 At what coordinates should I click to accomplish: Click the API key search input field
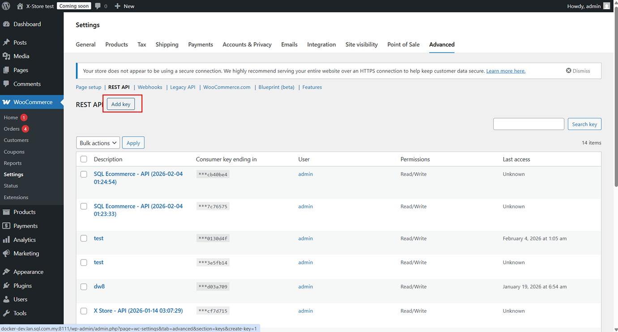[x=528, y=124]
